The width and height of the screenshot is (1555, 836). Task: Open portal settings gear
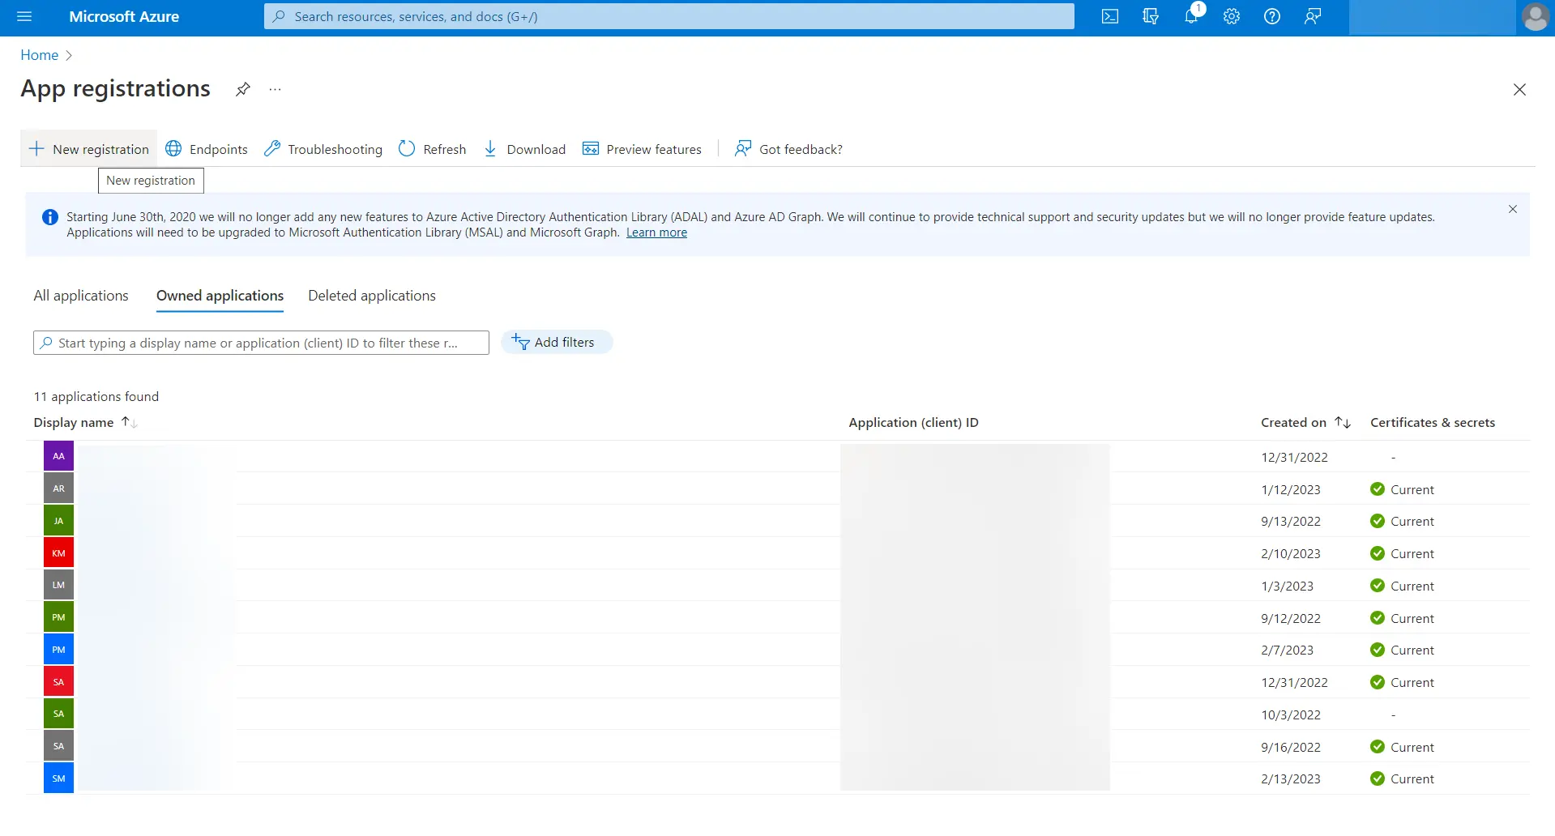pos(1232,16)
